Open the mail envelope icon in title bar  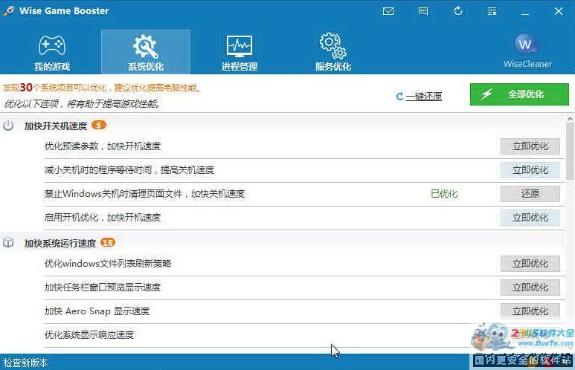[x=388, y=11]
